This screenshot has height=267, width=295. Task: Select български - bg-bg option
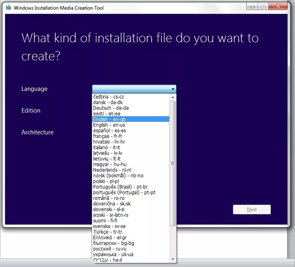(x=131, y=243)
